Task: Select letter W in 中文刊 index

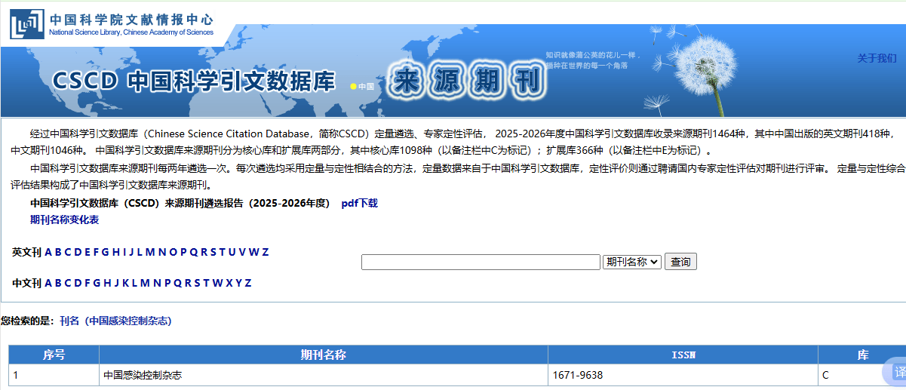Action: 217,283
